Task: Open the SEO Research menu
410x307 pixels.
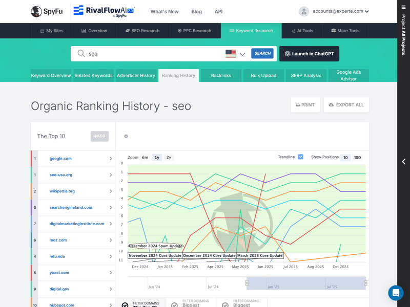Action: 142,31
